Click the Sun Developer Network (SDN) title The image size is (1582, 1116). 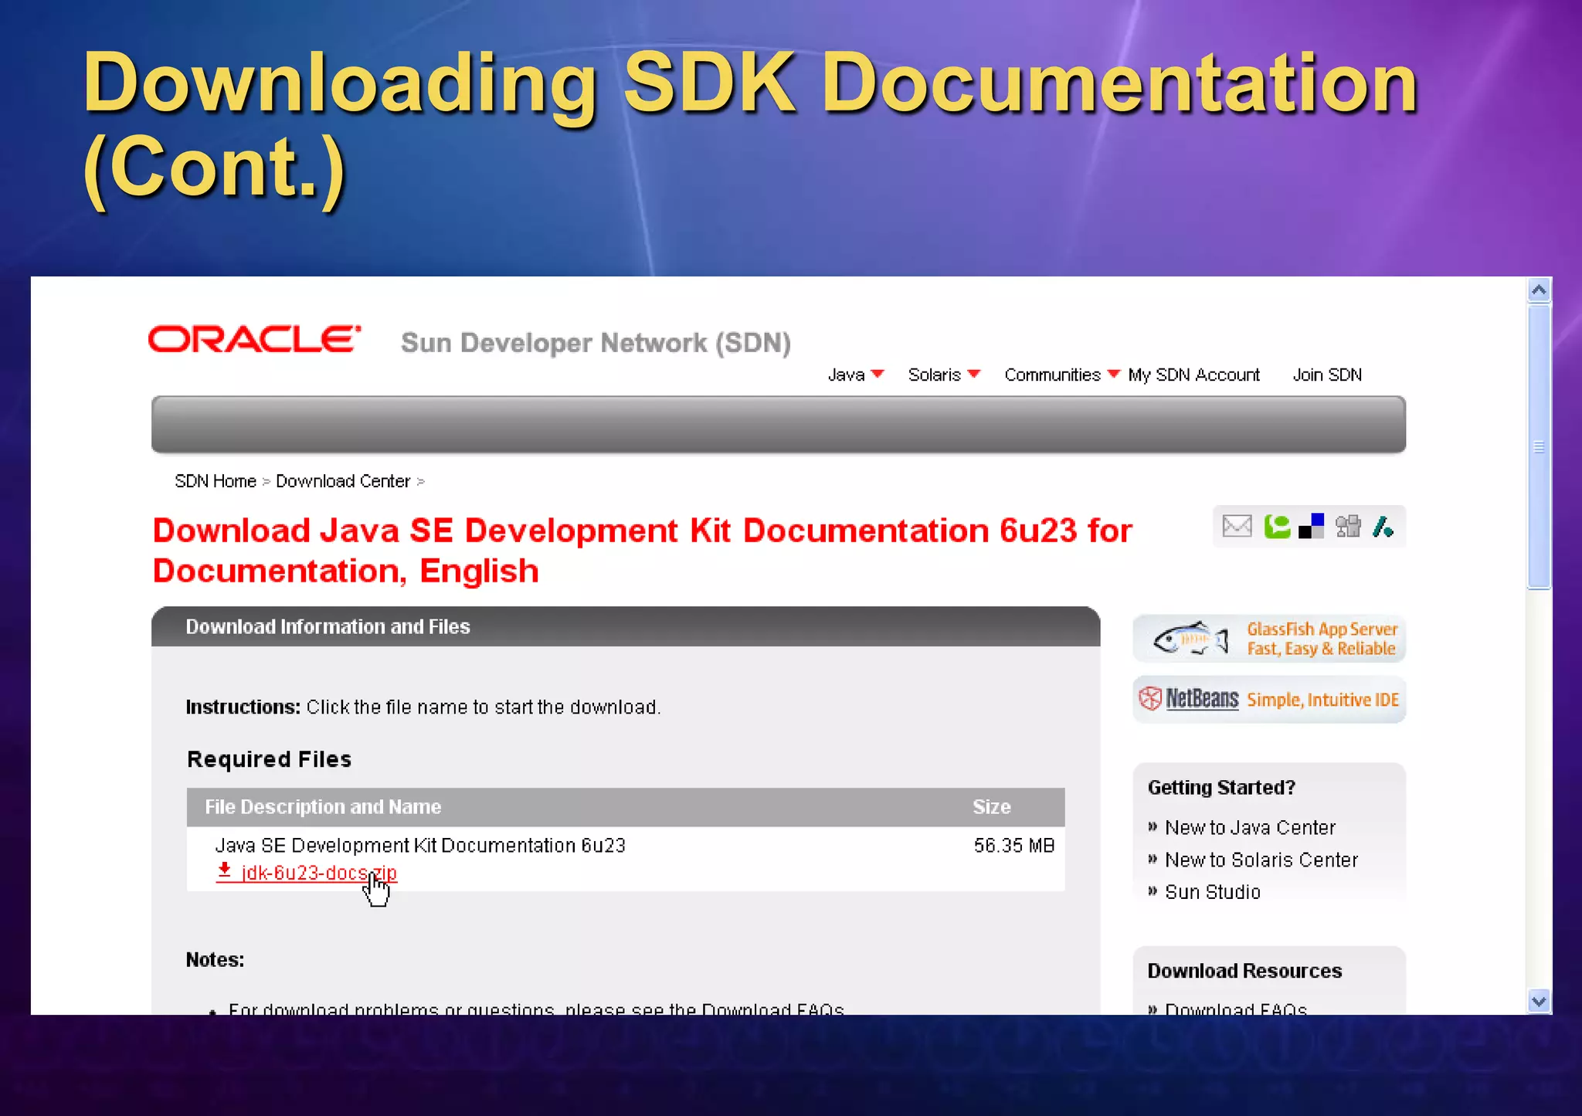pyautogui.click(x=596, y=343)
